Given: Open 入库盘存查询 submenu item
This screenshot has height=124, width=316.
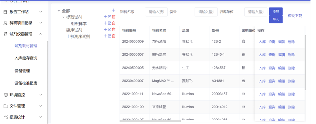Looking at the screenshot, I should tap(26, 58).
